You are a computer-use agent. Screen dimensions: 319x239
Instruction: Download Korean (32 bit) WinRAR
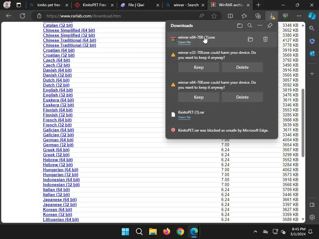coord(57,215)
